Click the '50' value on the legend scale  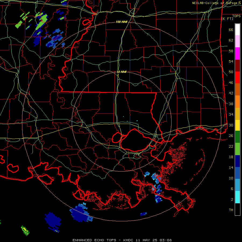[x=231, y=72]
